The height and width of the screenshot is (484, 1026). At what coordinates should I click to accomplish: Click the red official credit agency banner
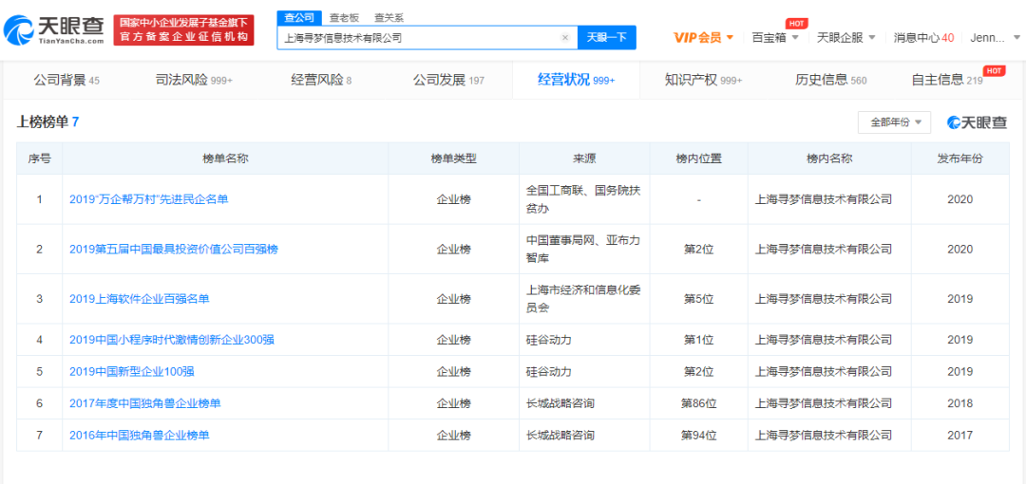click(x=183, y=30)
